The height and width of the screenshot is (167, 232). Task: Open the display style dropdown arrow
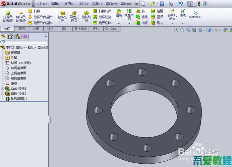[x=212, y=30]
